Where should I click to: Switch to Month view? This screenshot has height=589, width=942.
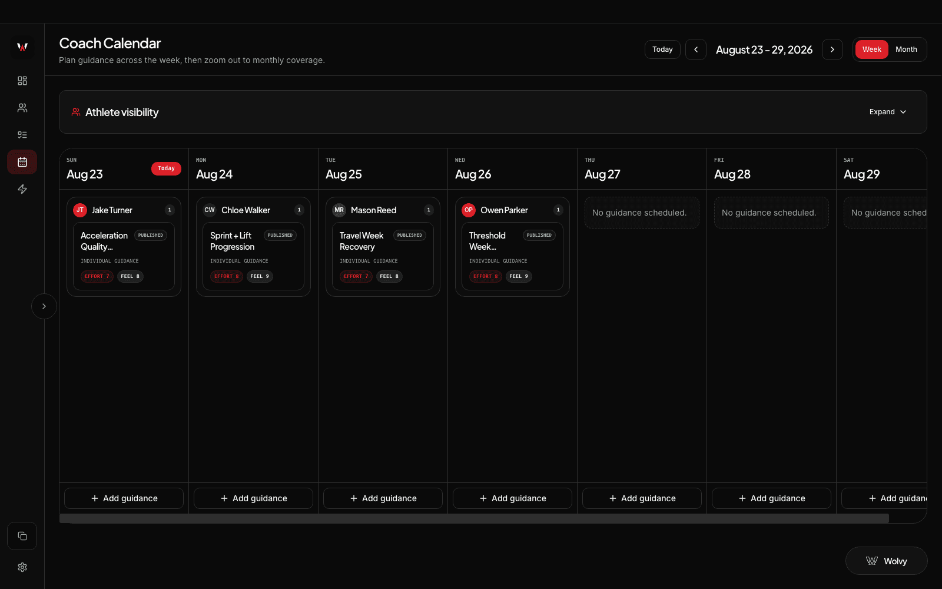pos(906,49)
